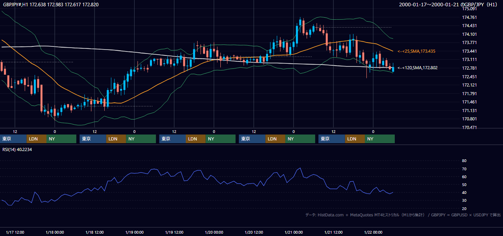Click the time axis label 1/17 12:00

(x=15, y=232)
